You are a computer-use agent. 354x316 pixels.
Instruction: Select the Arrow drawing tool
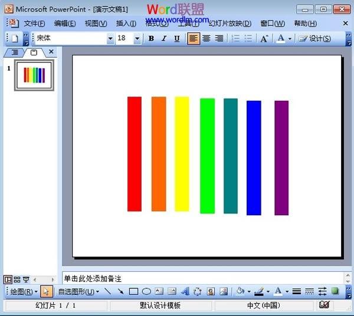click(x=120, y=291)
